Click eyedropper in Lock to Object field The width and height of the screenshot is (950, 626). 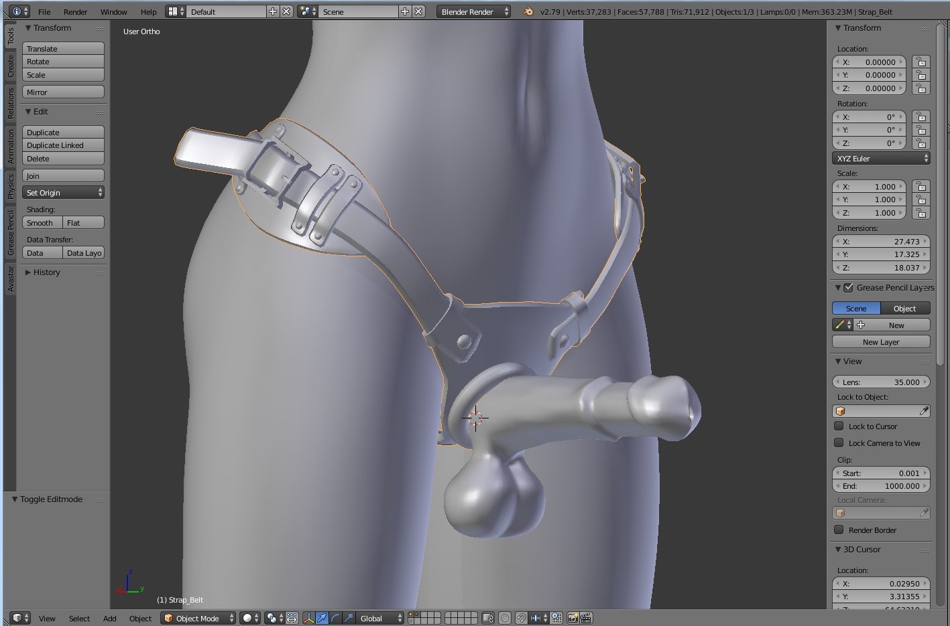[x=924, y=411]
